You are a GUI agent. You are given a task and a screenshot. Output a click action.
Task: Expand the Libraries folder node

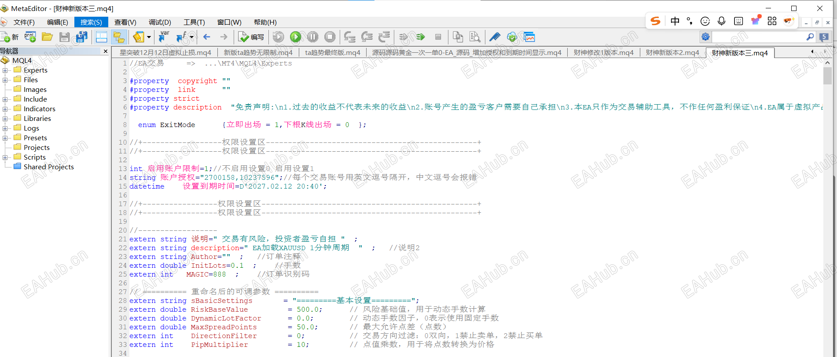5,119
